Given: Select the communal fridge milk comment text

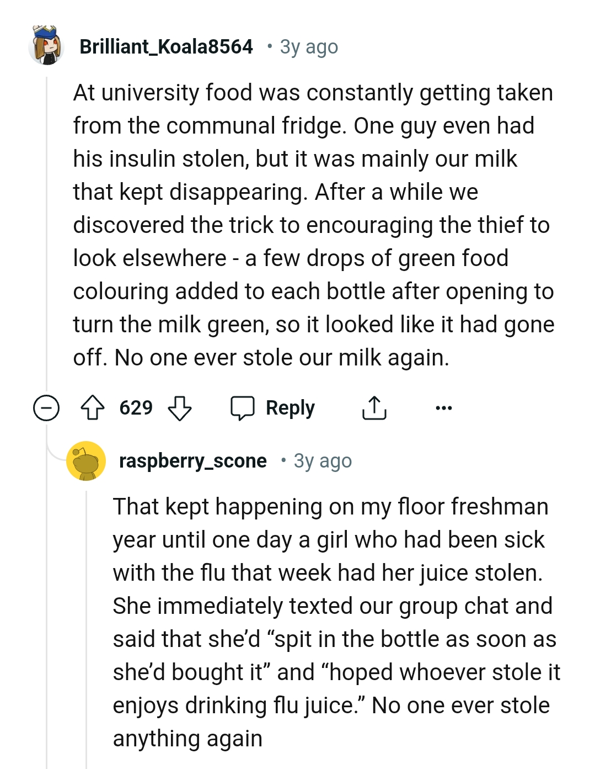Looking at the screenshot, I should click(313, 225).
